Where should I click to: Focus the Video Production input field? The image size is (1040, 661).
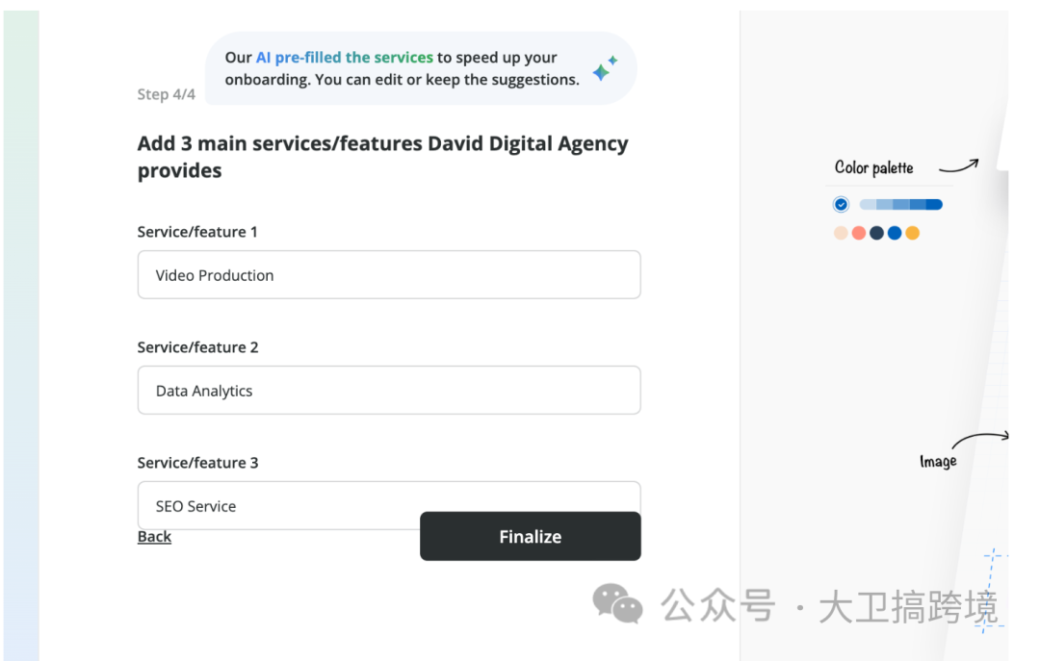coord(389,275)
